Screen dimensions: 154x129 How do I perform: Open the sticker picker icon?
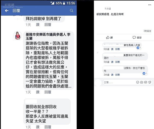150,82
